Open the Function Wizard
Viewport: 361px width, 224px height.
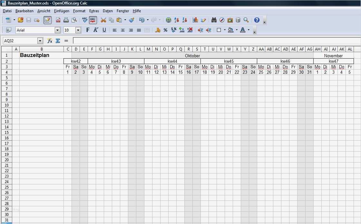point(50,41)
